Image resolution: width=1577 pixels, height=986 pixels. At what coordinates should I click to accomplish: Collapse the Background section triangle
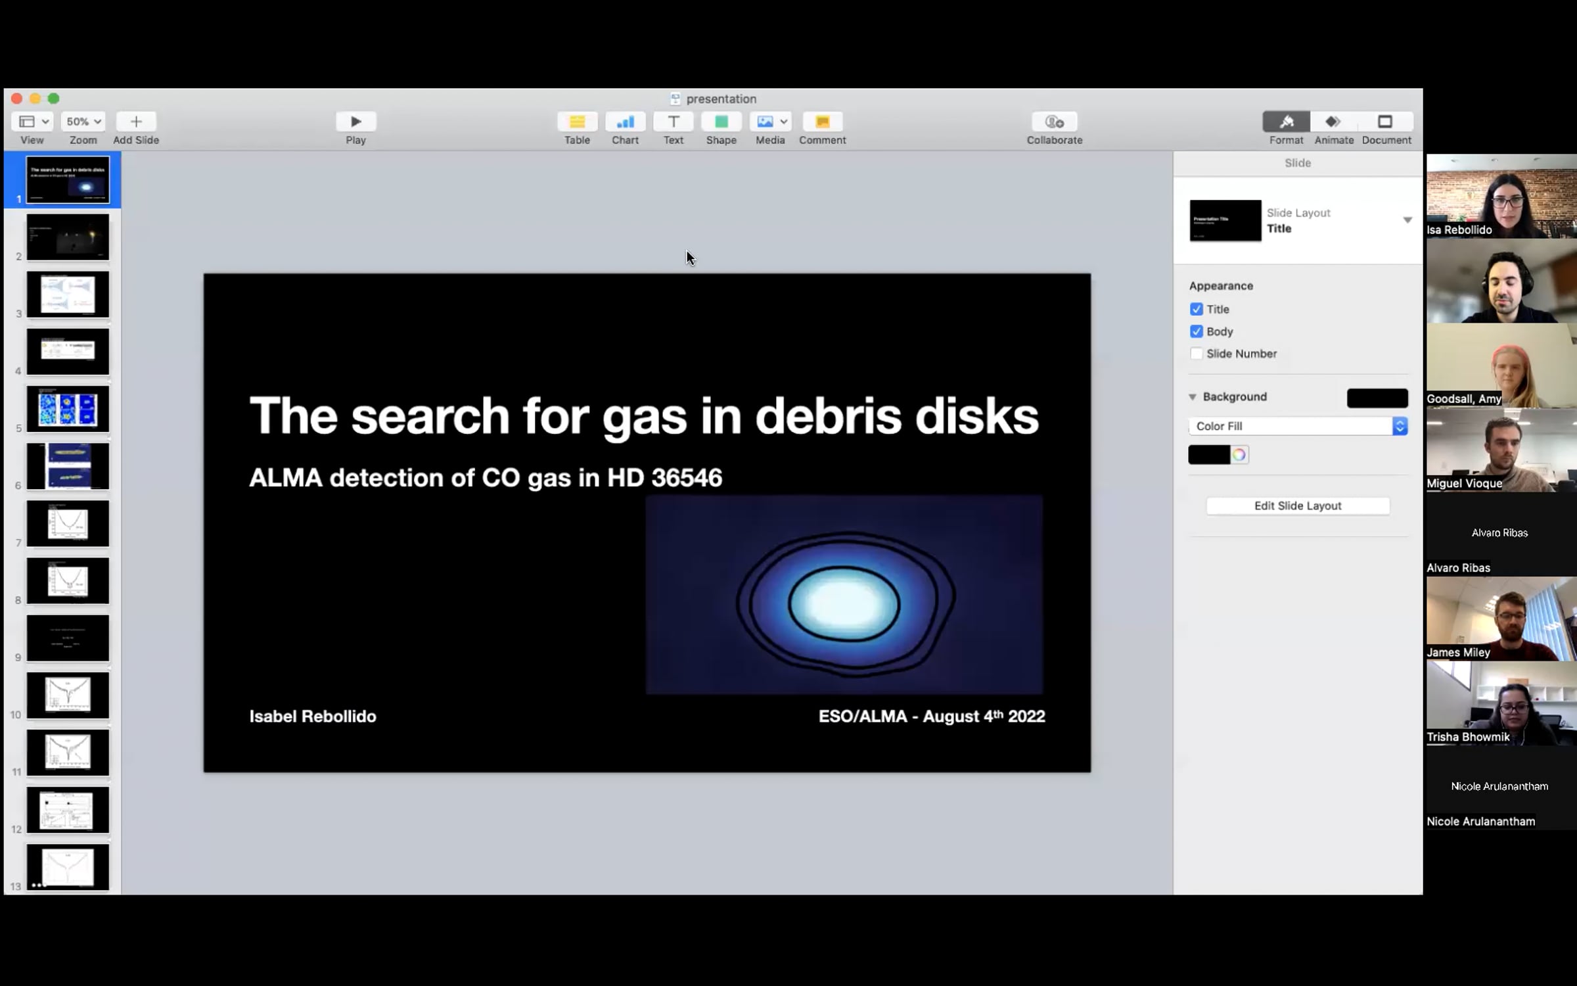(x=1193, y=397)
